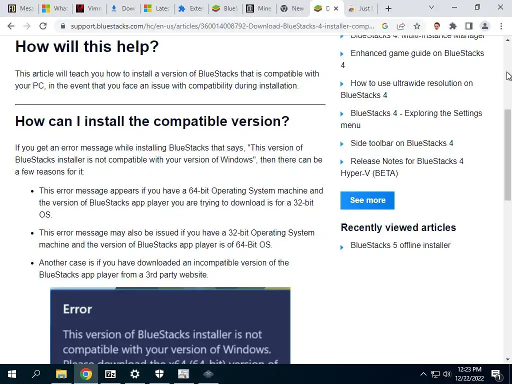Open BlueStacks 4 Exploring the Settings menu
Screen dimensions: 512x384
tap(411, 119)
